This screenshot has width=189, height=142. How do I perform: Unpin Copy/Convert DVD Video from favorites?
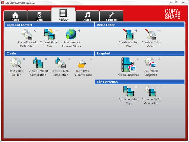click(x=35, y=30)
